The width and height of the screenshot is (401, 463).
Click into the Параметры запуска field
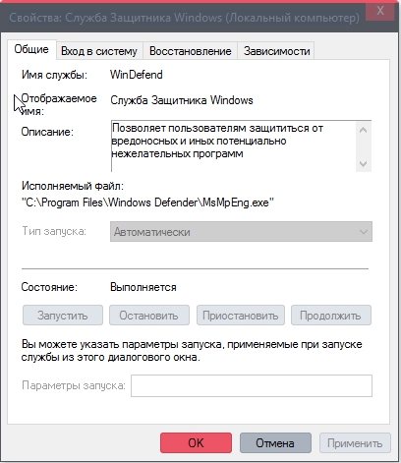(x=252, y=385)
